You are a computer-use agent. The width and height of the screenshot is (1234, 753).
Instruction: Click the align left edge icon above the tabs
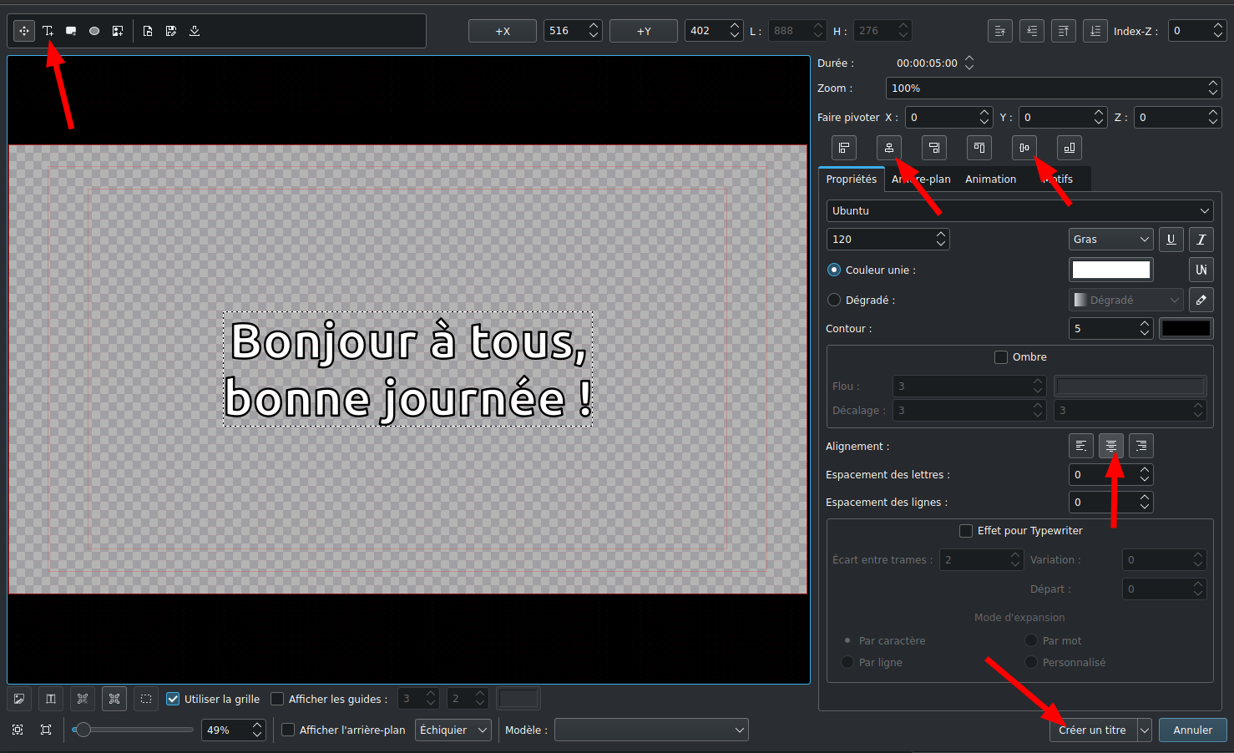tap(844, 148)
